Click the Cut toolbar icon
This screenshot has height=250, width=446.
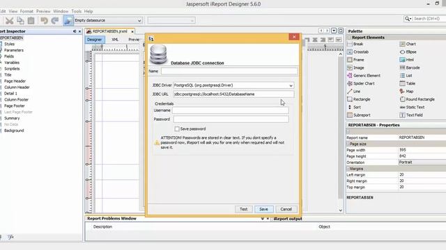click(9, 20)
